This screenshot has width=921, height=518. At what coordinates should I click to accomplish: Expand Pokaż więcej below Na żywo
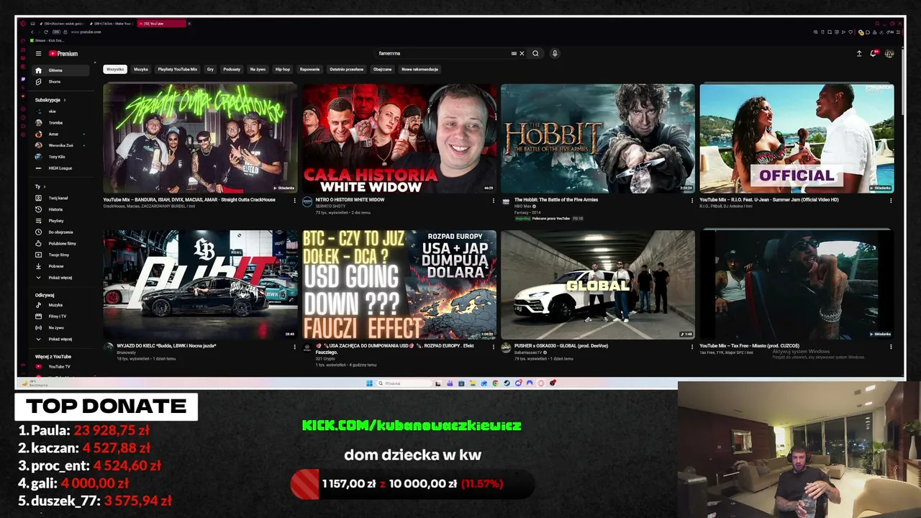click(x=60, y=339)
